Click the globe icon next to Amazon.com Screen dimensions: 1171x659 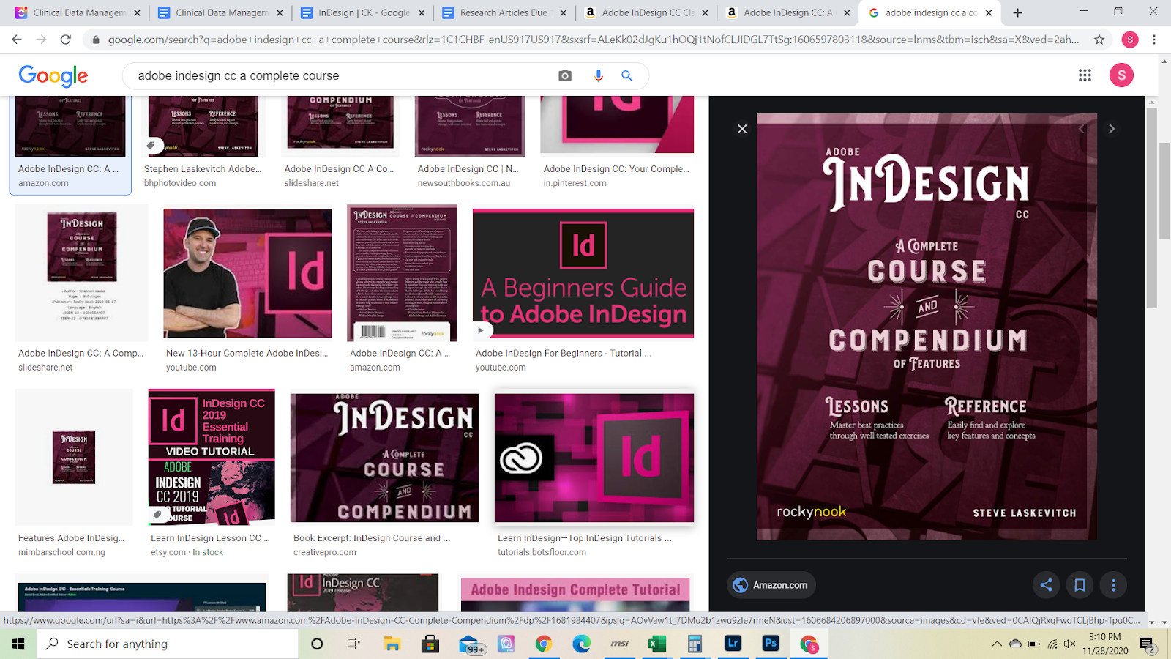(x=741, y=585)
